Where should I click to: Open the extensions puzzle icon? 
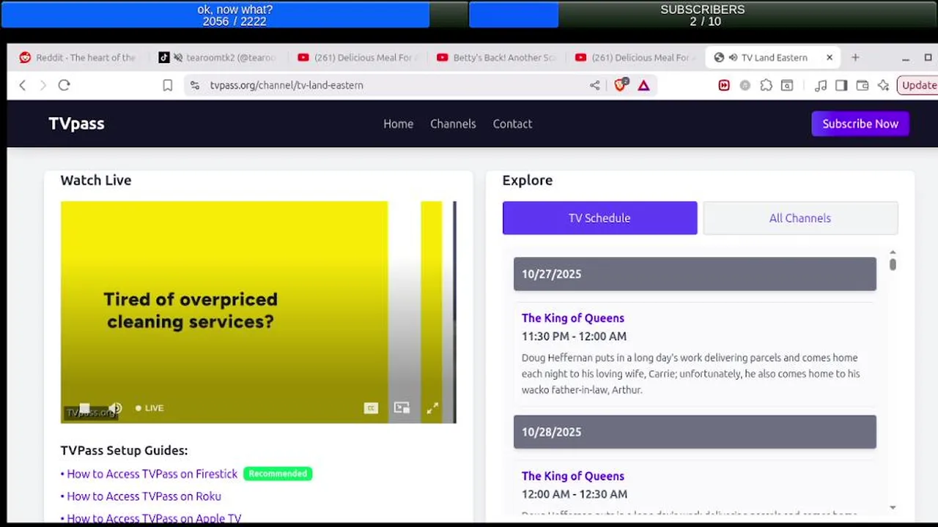(x=766, y=86)
